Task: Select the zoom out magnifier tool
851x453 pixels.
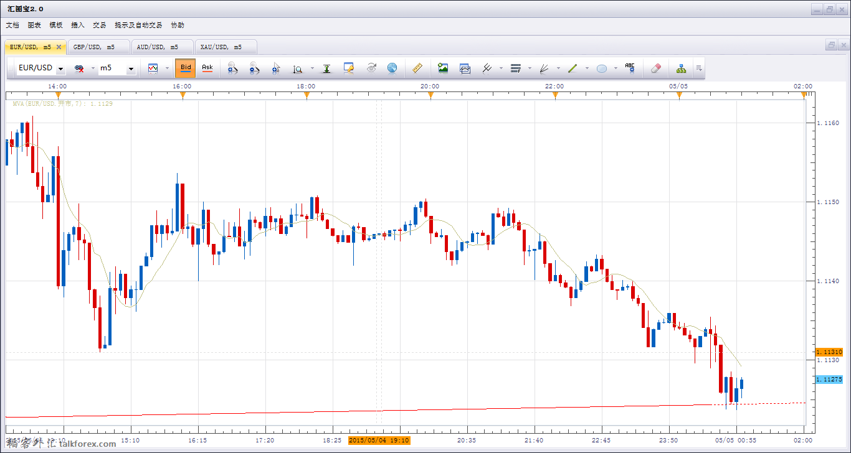Action: coord(254,68)
